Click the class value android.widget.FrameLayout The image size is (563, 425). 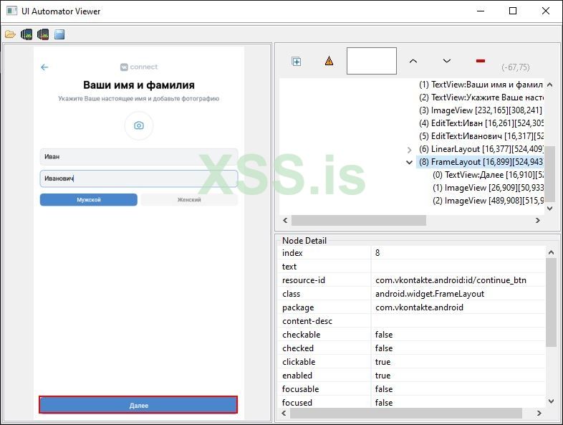point(430,294)
